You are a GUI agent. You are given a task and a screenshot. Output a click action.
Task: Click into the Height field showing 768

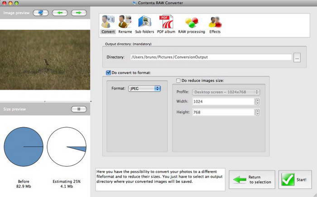[223, 112]
